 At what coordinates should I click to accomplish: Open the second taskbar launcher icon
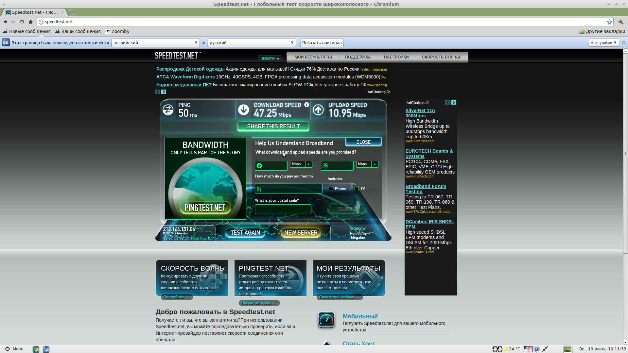point(46,349)
